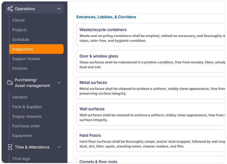Open Projects in the sidebar
The height and width of the screenshot is (164, 227).
[x=19, y=30]
